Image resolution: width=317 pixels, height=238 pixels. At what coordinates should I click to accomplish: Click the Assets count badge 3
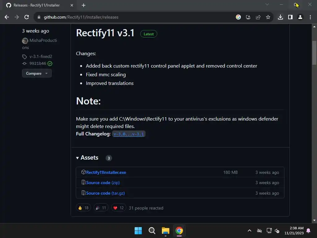click(x=109, y=158)
